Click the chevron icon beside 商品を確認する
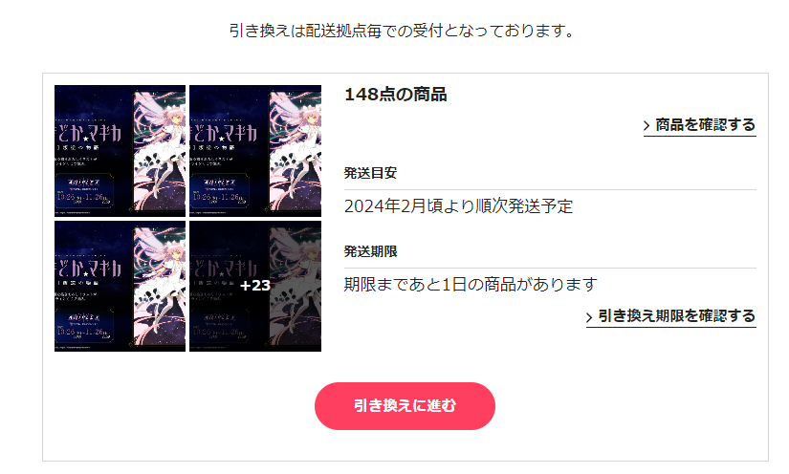This screenshot has width=789, height=474. click(647, 125)
